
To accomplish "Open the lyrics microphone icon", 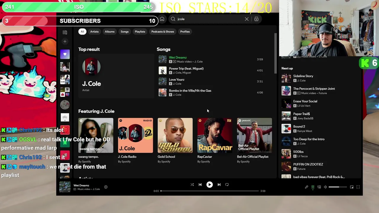I will coord(306,187).
